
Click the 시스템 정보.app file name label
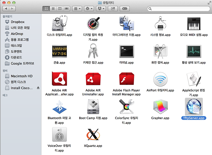pyautogui.click(x=160, y=35)
